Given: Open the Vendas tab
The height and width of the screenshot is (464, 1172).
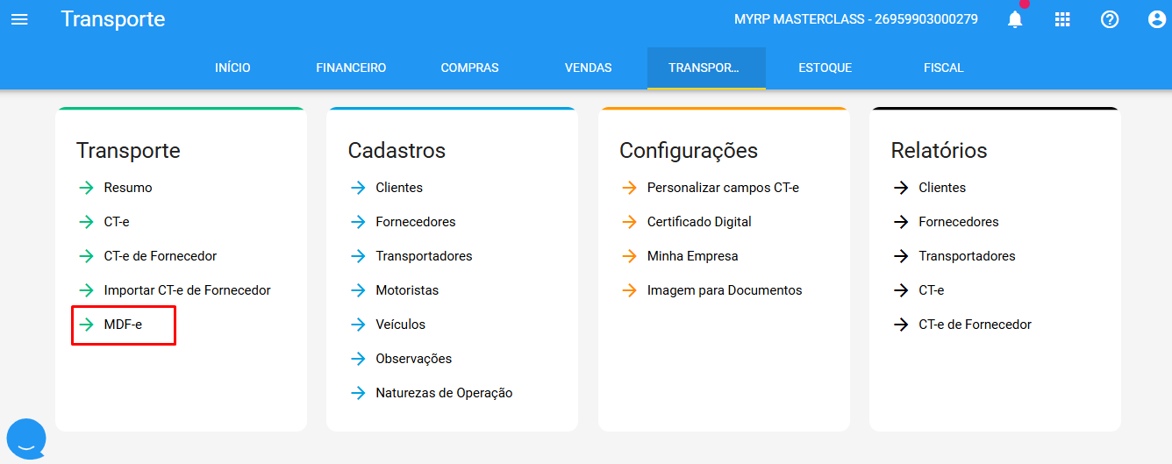Looking at the screenshot, I should tap(588, 68).
